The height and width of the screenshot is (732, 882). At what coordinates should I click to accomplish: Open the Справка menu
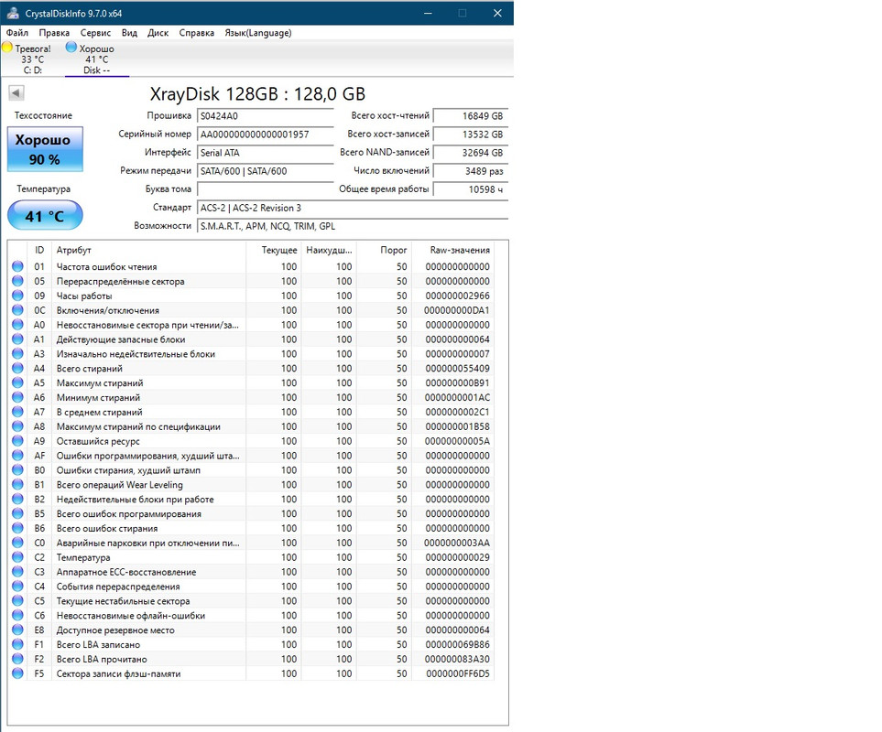(196, 33)
